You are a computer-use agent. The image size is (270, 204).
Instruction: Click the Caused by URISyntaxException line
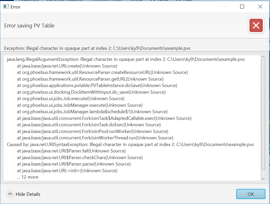(130, 144)
